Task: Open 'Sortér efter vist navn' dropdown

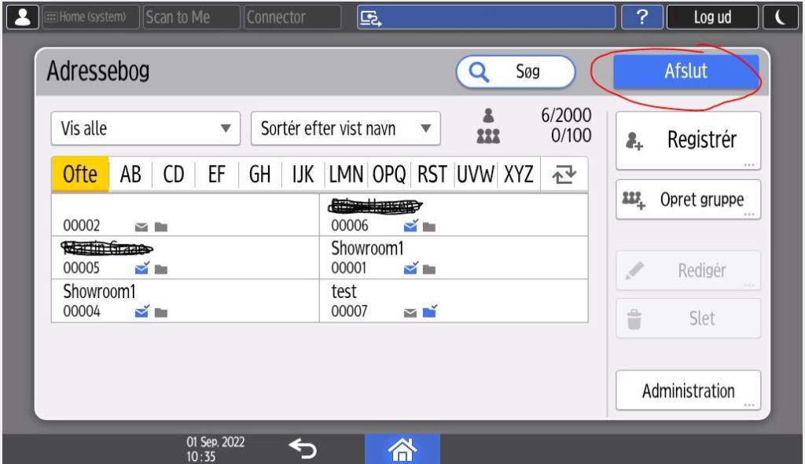Action: pos(345,129)
